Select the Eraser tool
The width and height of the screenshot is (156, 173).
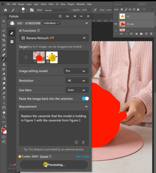(4, 74)
